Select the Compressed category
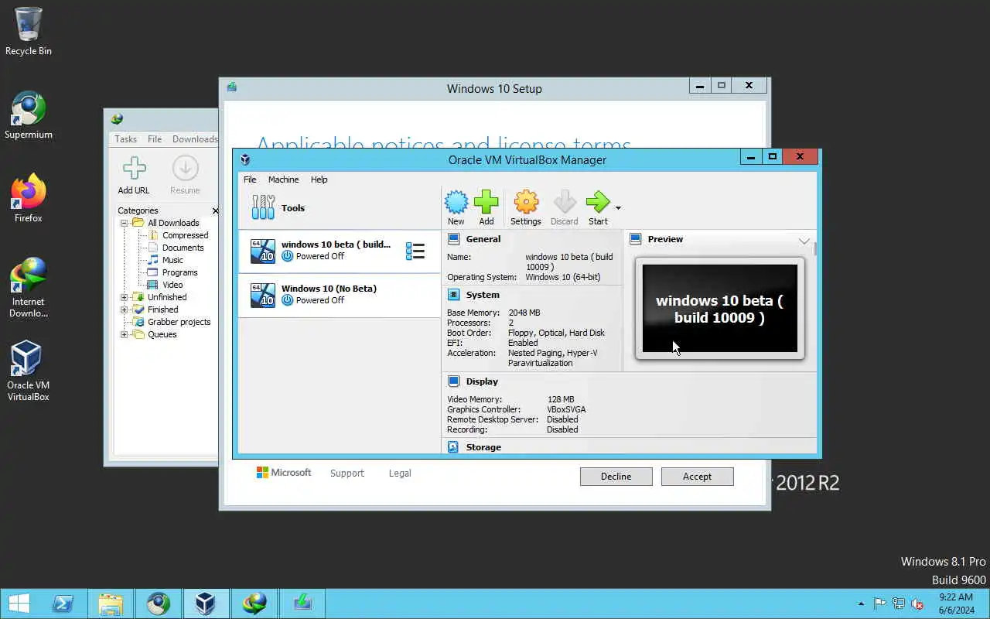The image size is (990, 619). 185,235
